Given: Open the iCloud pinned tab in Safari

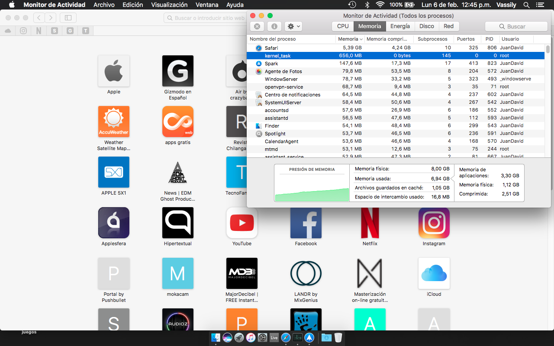Looking at the screenshot, I should point(8,31).
